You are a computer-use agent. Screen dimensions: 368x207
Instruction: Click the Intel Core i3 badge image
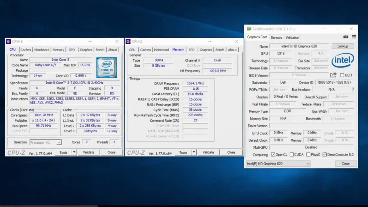pyautogui.click(x=107, y=68)
